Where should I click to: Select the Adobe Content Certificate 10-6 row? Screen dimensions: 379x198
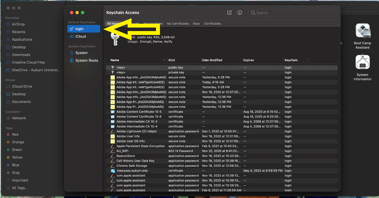click(x=222, y=116)
